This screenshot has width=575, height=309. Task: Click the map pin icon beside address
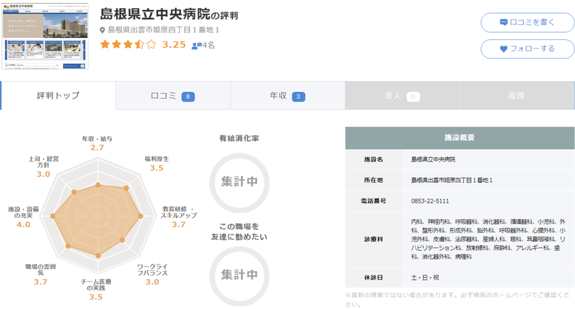click(x=103, y=30)
